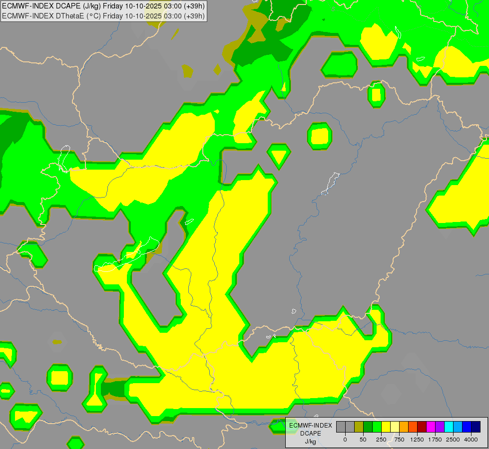This screenshot has width=489, height=449.
Task: Click the bright green legend swatch
Action: click(377, 427)
